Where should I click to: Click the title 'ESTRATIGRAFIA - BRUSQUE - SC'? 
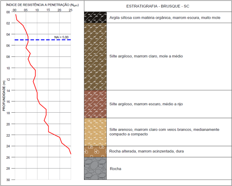tap(158, 6)
